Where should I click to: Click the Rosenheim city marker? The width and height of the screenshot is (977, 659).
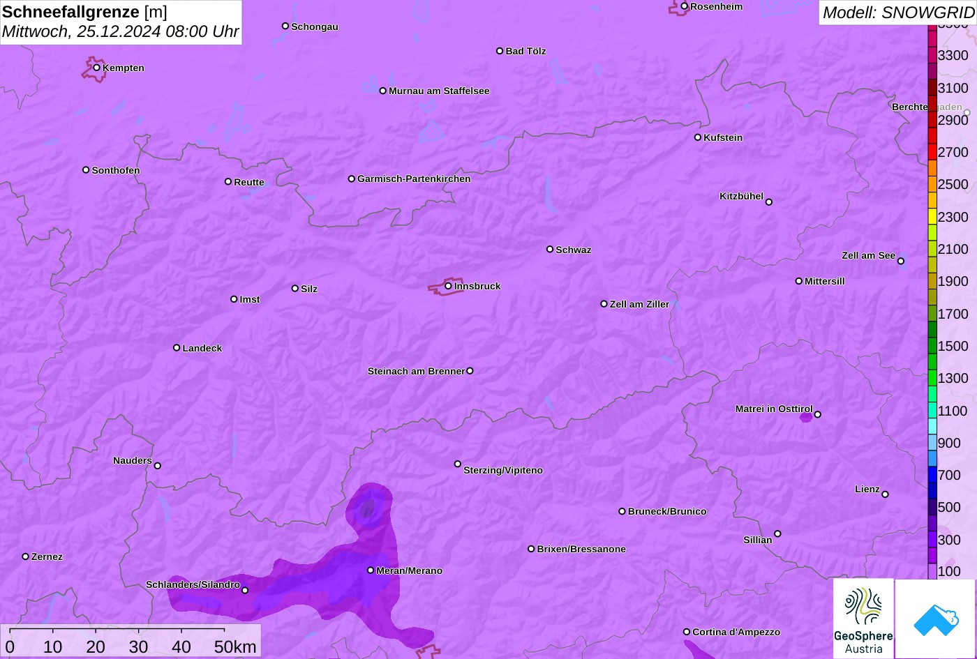click(x=684, y=6)
